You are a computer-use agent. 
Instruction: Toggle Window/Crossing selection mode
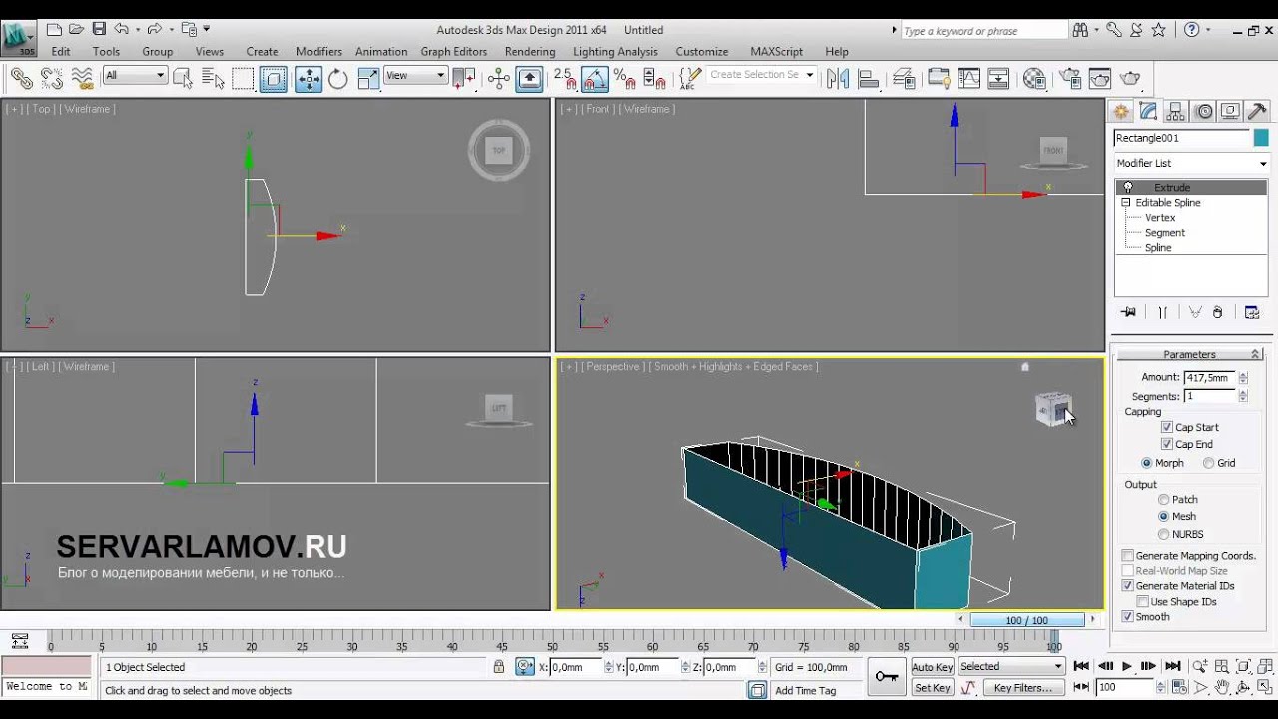[x=274, y=78]
